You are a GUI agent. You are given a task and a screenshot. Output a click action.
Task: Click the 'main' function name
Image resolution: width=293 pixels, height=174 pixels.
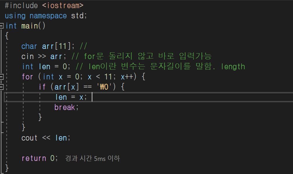click(30, 26)
